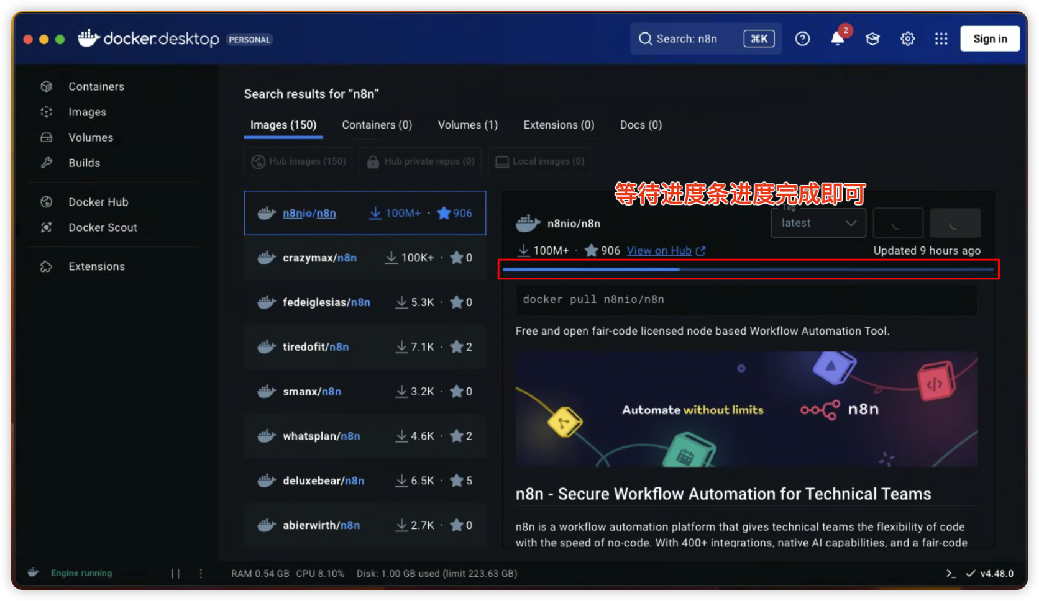Screen dimensions: 1039x601
Task: Click the Disk: 1.00 GB used indicator
Action: pos(437,574)
